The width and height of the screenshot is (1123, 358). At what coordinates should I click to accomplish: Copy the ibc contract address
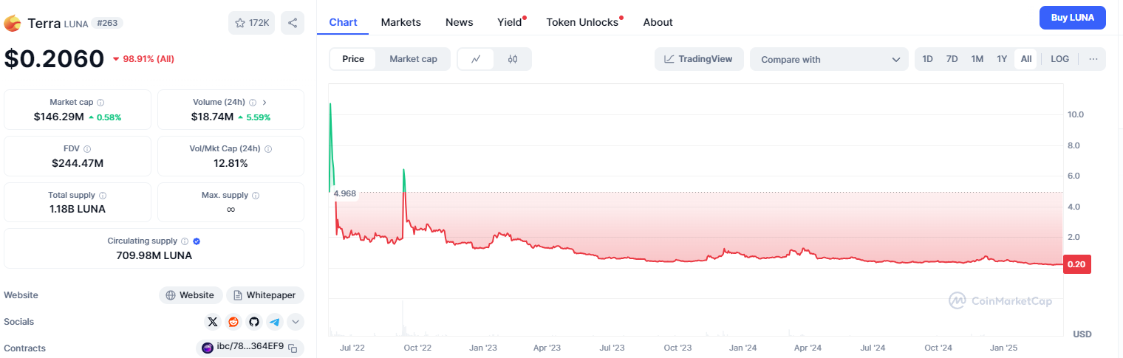pos(293,348)
